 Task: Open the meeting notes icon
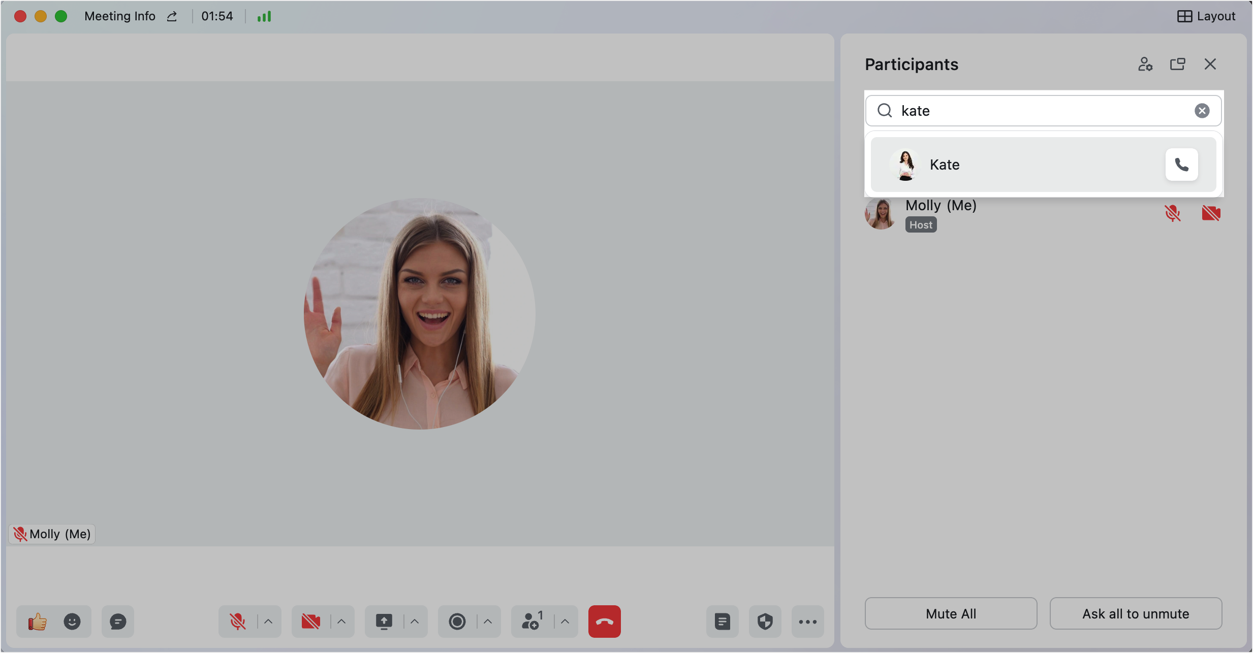[722, 622]
